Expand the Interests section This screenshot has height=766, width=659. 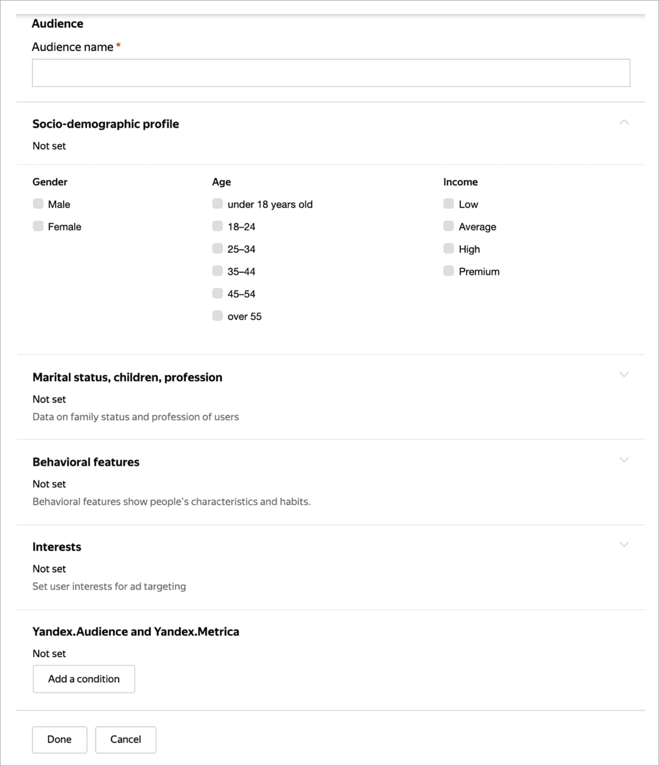(x=624, y=544)
